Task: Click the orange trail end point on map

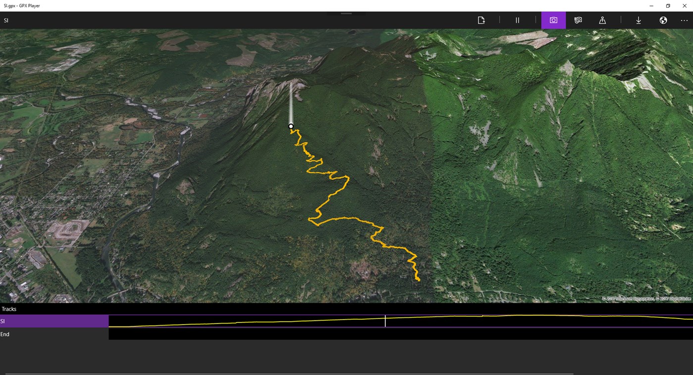Action: 418,280
